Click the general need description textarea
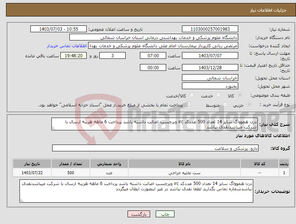 155,124
